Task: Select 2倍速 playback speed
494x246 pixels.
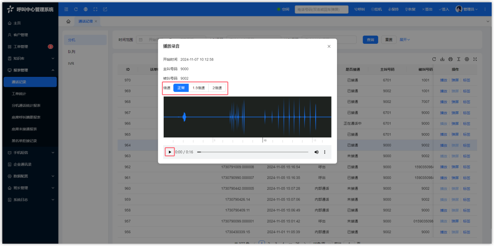Action: tap(217, 88)
